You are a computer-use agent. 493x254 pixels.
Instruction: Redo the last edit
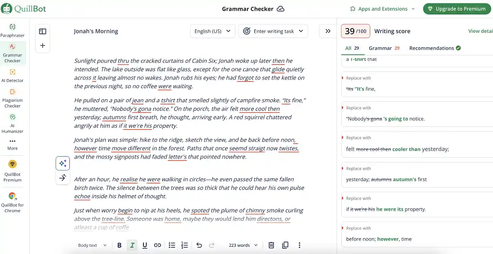[212, 245]
